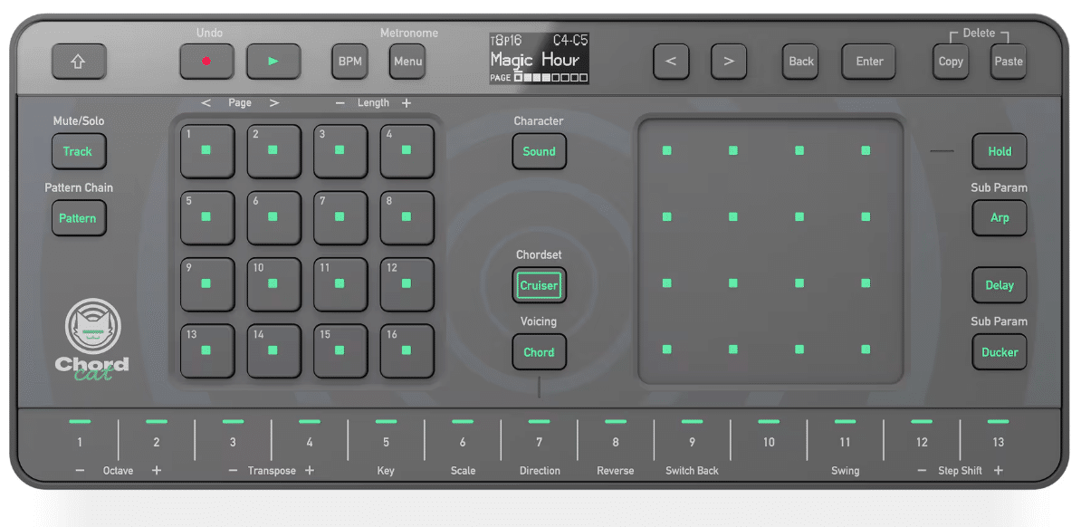This screenshot has height=527, width=1081.
Task: Tap keyboard key 2 (Octave plus)
Action: 157,442
